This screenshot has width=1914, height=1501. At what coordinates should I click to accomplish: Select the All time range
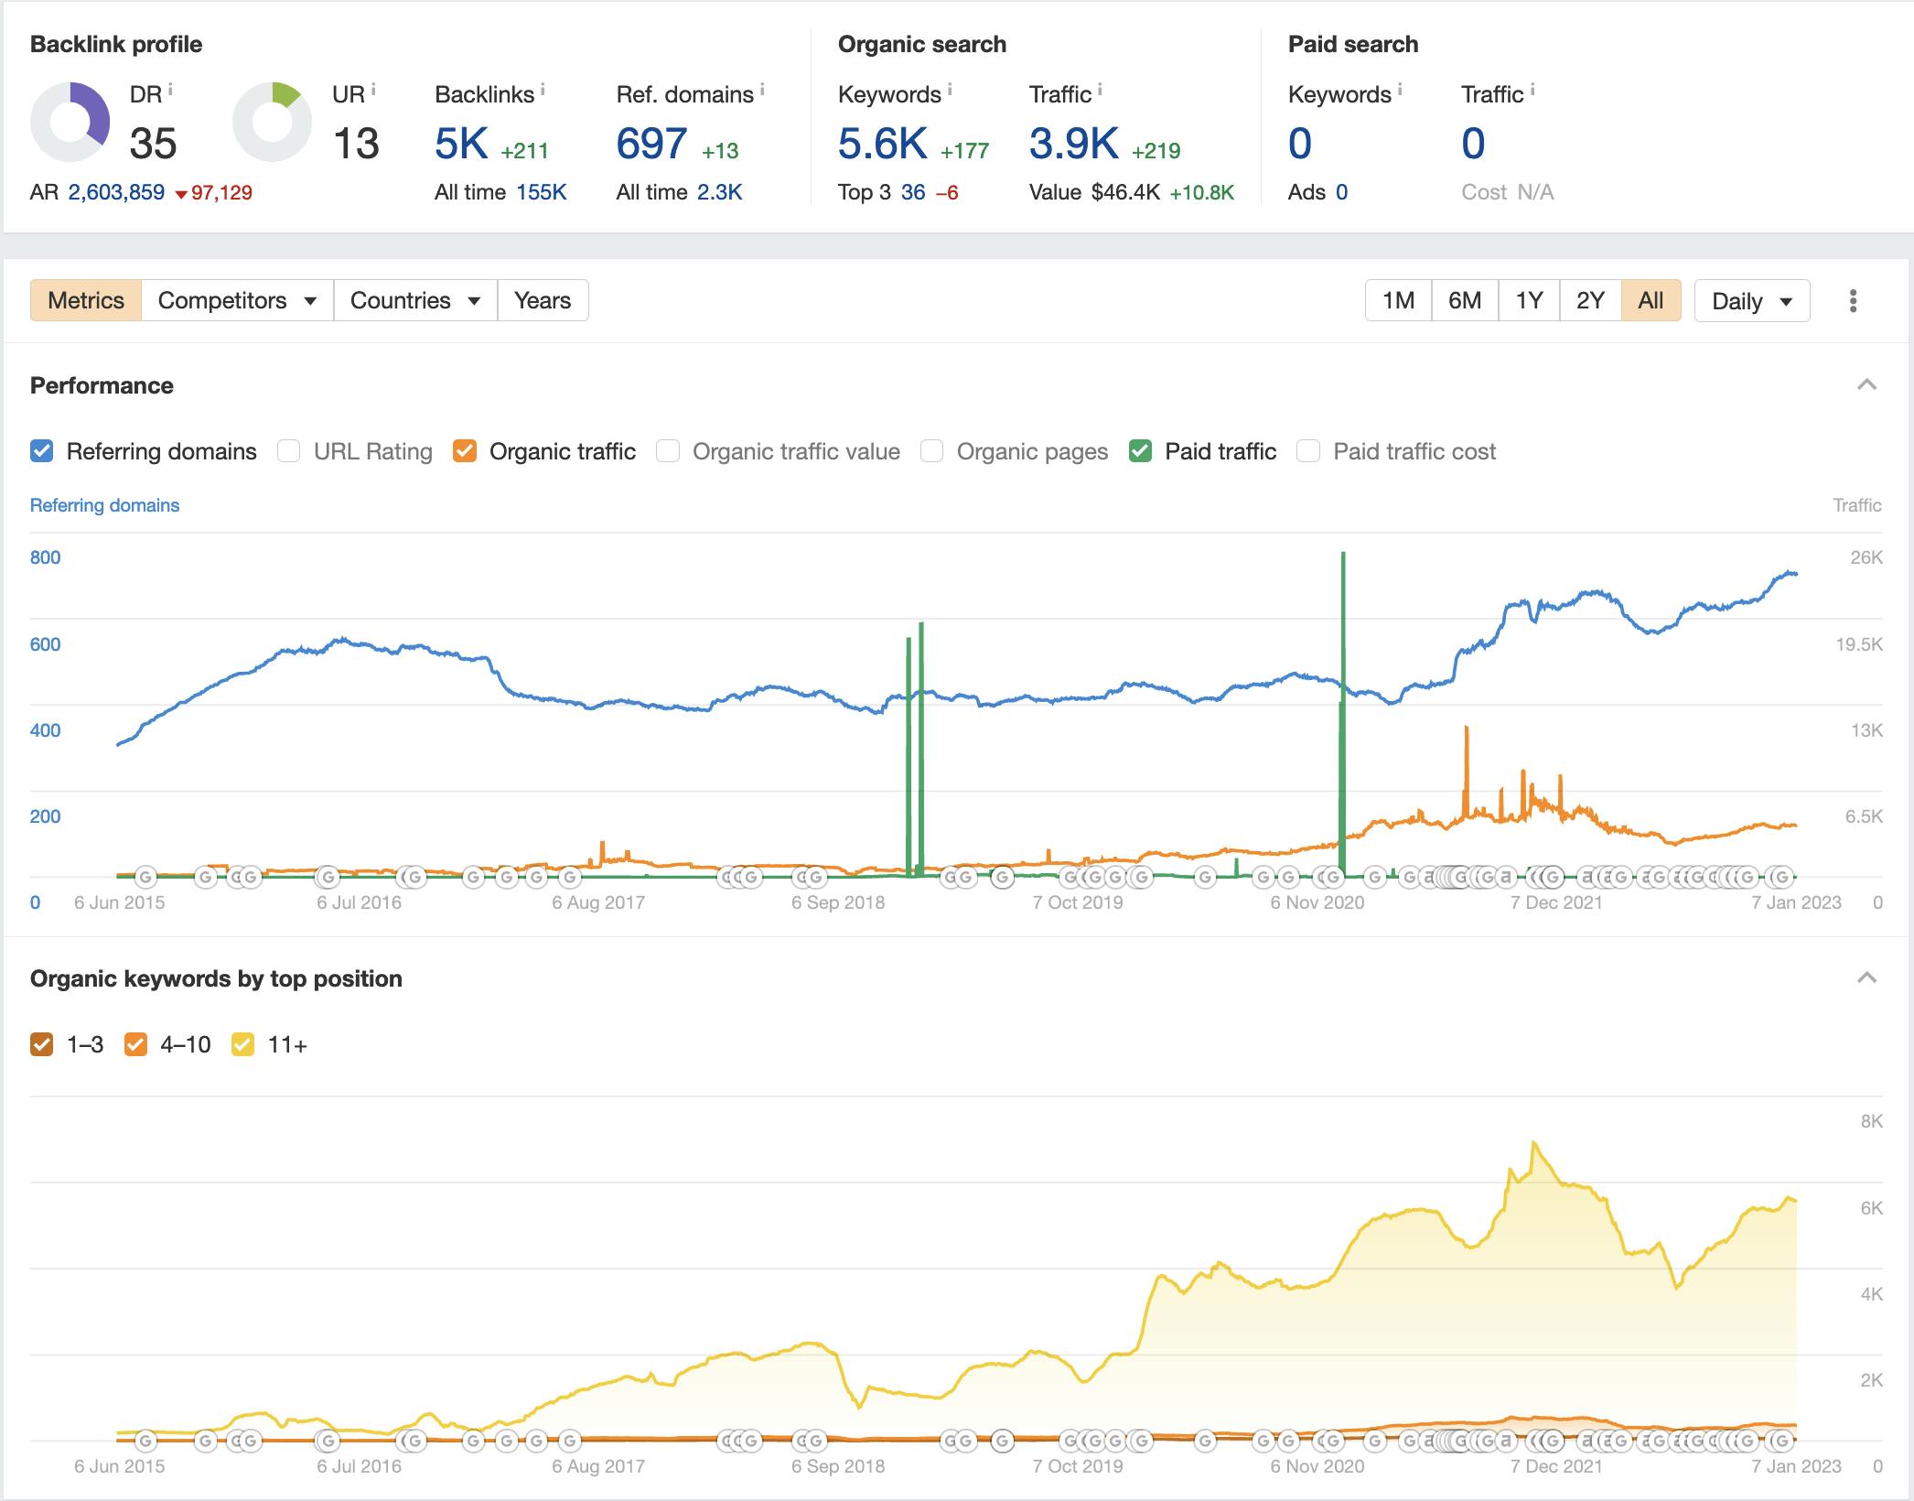[1651, 300]
